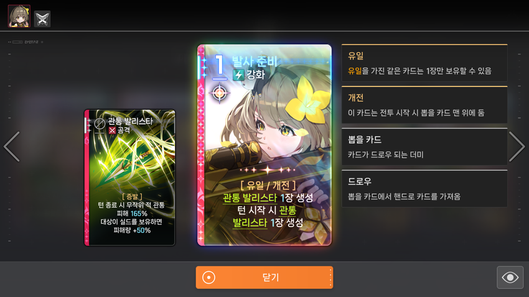Select the crossed swords class icon
529x297 pixels.
(x=42, y=19)
